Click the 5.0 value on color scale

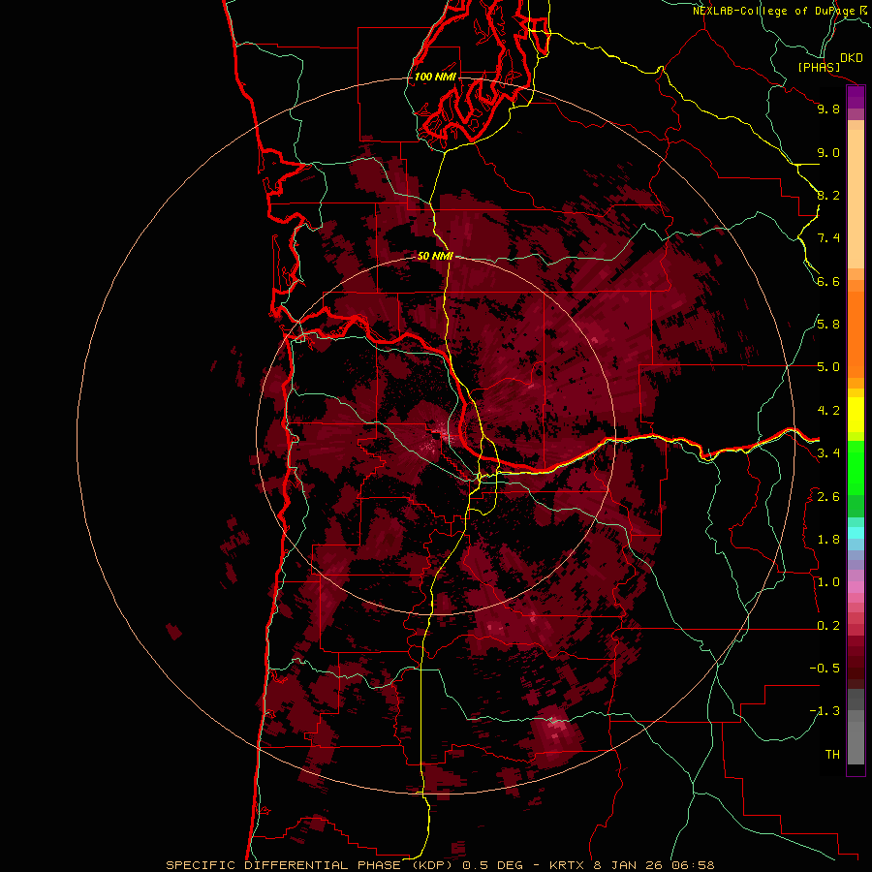click(x=828, y=367)
